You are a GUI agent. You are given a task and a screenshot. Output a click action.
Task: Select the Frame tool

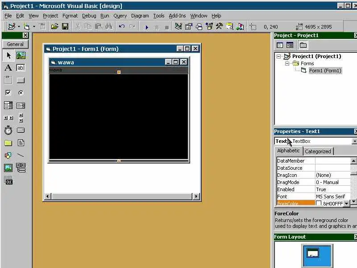click(8, 80)
